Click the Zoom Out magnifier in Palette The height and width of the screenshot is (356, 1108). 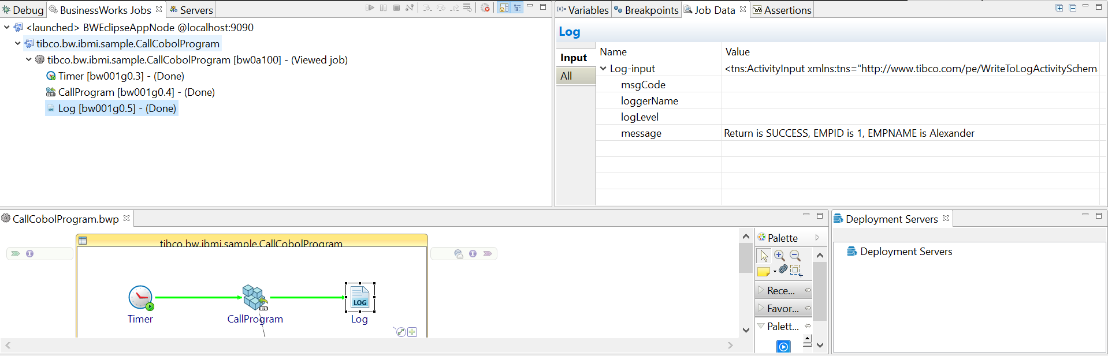coord(795,256)
